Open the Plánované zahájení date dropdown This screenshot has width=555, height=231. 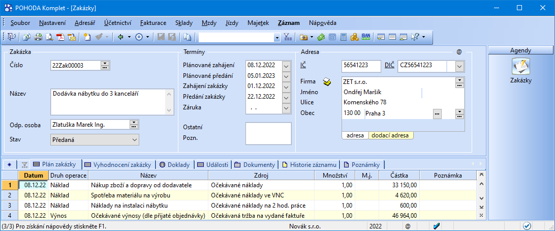pos(286,66)
